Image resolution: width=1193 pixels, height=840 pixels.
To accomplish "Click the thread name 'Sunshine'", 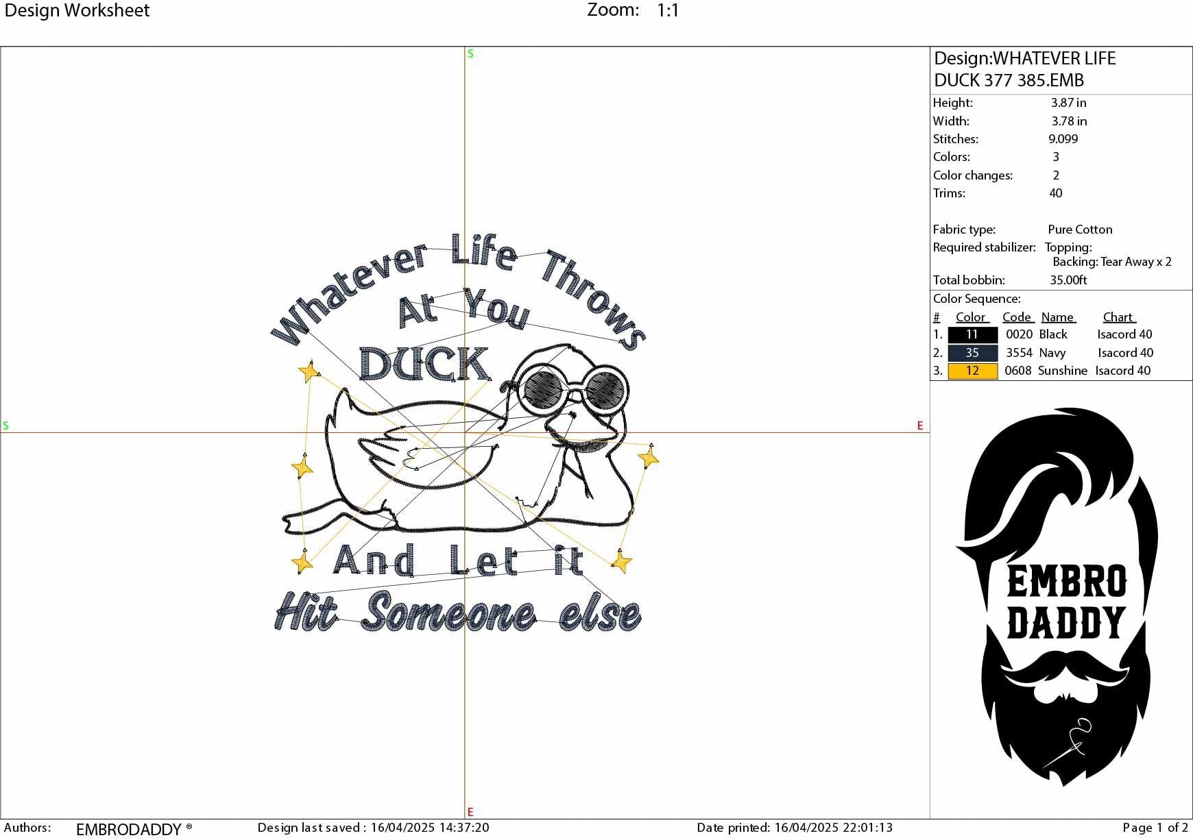I will pos(1063,371).
